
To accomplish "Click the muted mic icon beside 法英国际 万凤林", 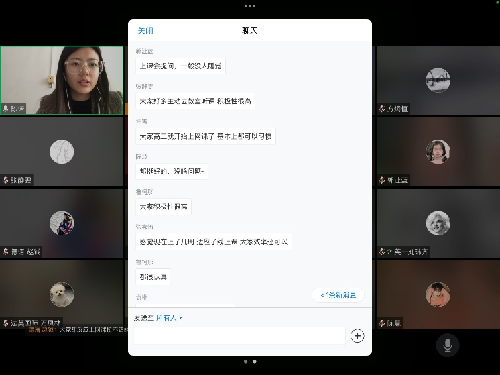I will pyautogui.click(x=5, y=323).
